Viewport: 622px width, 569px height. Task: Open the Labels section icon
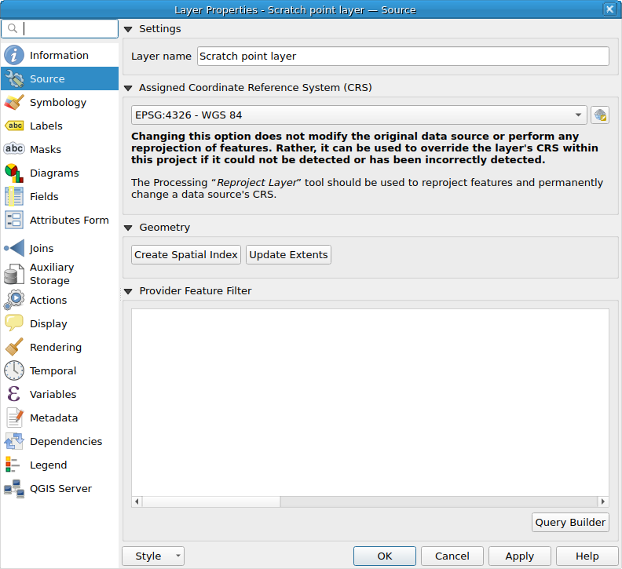(x=14, y=126)
